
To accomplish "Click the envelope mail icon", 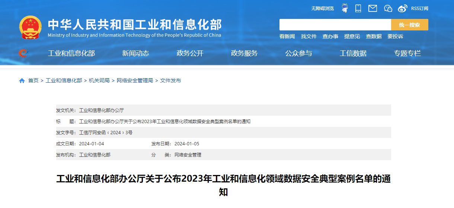I will [373, 8].
